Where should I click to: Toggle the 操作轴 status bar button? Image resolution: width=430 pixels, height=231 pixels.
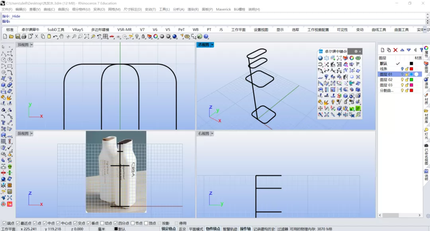(245, 229)
